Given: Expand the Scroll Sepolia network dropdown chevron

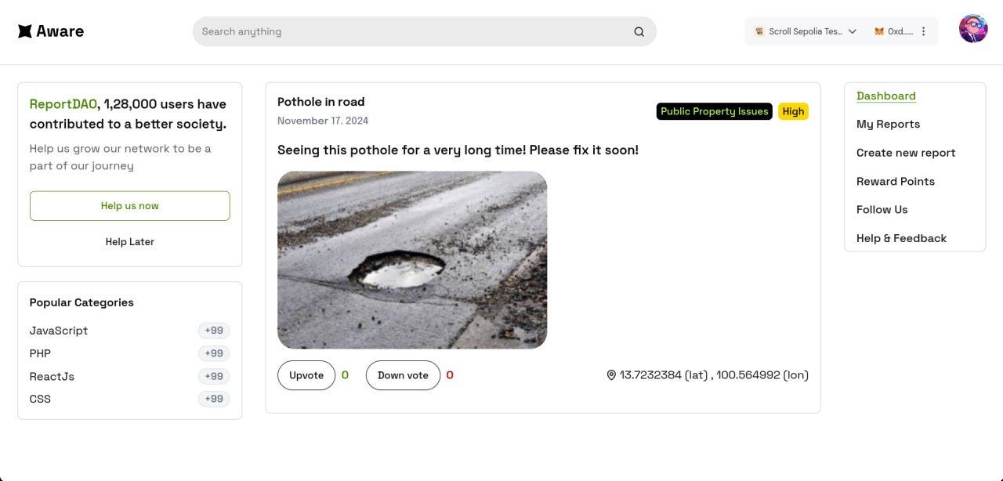Looking at the screenshot, I should [x=853, y=31].
